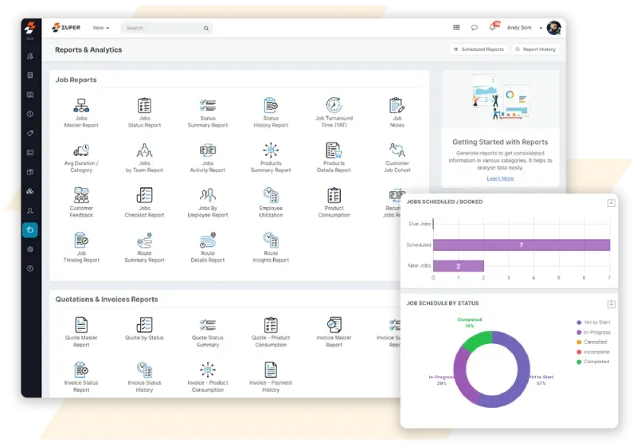The height and width of the screenshot is (446, 637).
Task: Follow the Learn More link
Action: [x=500, y=178]
